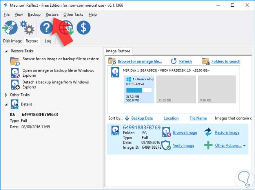
Task: Click the ID value 64991883FB769633 in Details
Action: [x=40, y=114]
